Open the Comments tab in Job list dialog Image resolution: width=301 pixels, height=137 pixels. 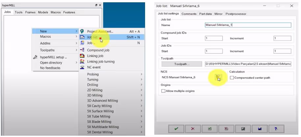(189, 14)
